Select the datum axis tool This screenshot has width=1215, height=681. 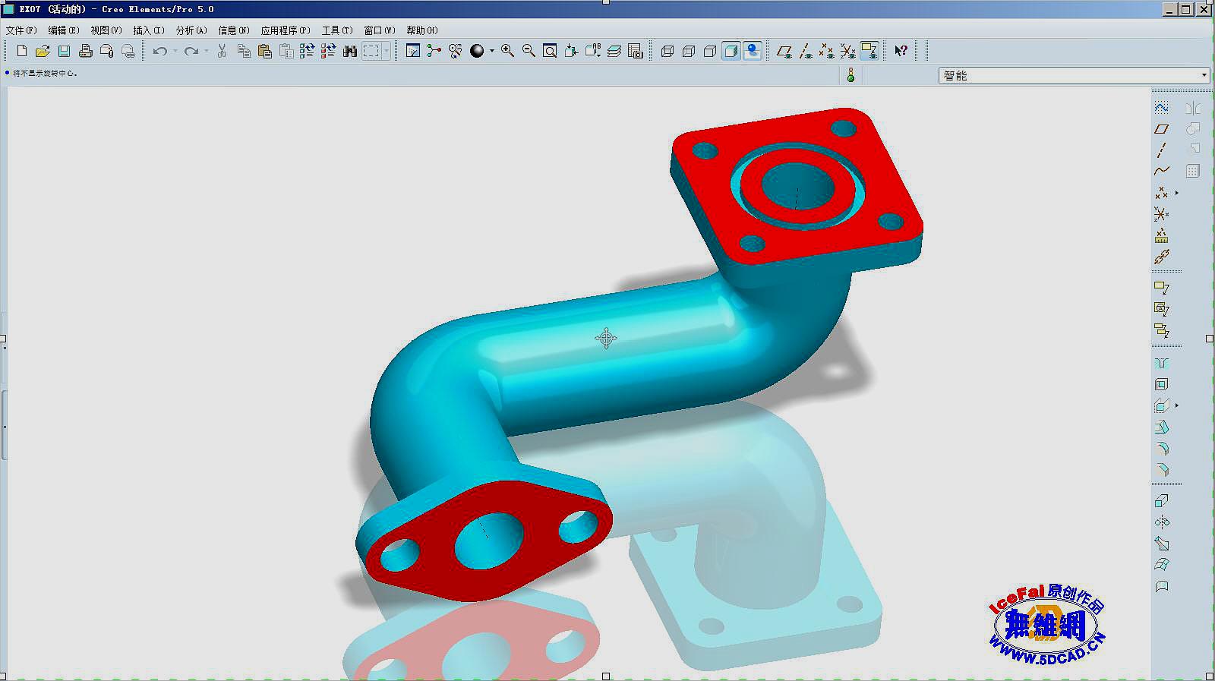point(1161,150)
